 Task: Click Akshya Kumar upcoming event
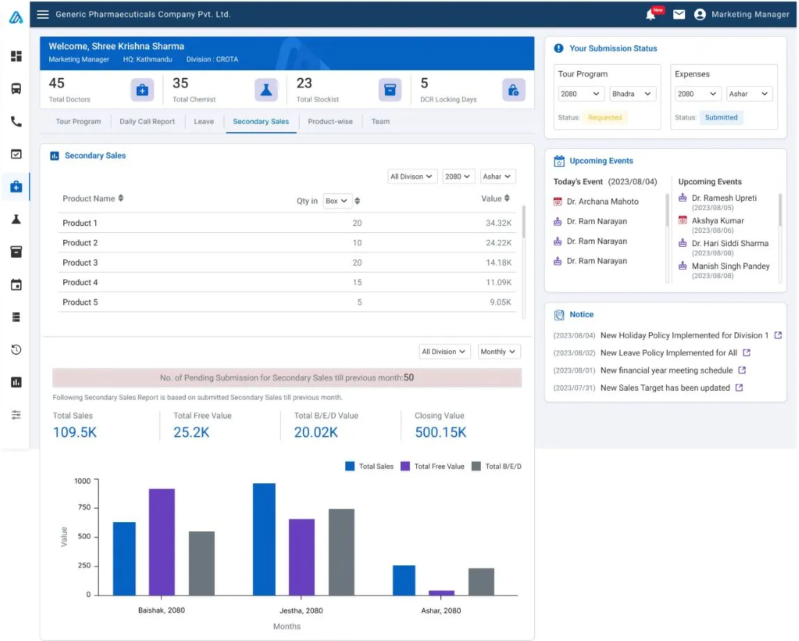point(718,221)
